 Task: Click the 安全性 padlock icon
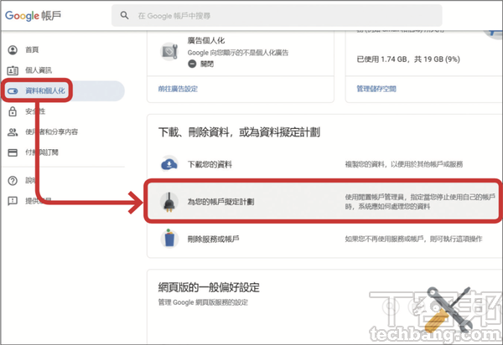click(13, 111)
